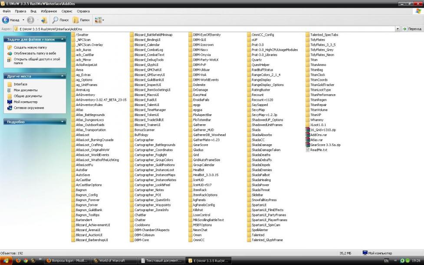The height and width of the screenshot is (265, 424).
Task: Click the Back (Назад) navigation arrow icon
Action: (x=6, y=20)
